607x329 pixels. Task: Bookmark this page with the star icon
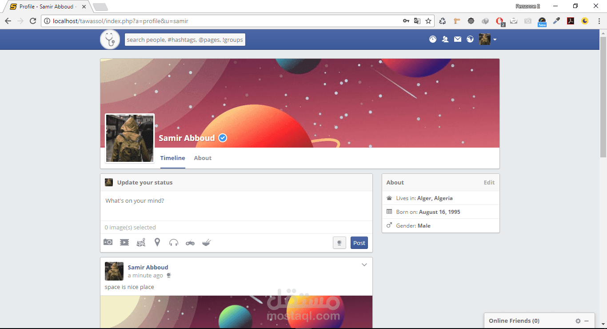(x=428, y=21)
